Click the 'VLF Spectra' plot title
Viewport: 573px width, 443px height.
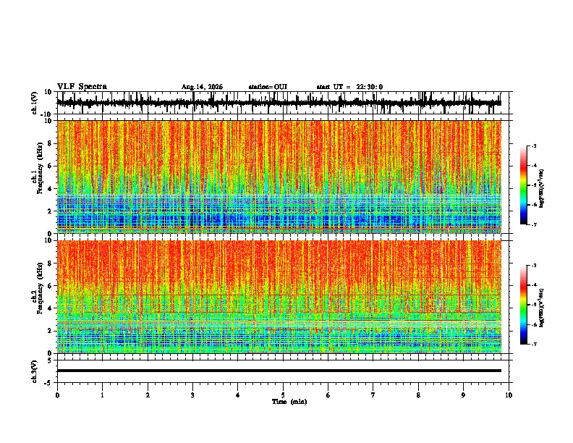point(82,87)
